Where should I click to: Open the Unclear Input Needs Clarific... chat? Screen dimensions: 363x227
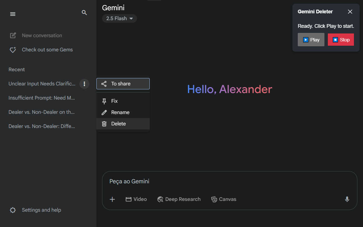(x=42, y=84)
